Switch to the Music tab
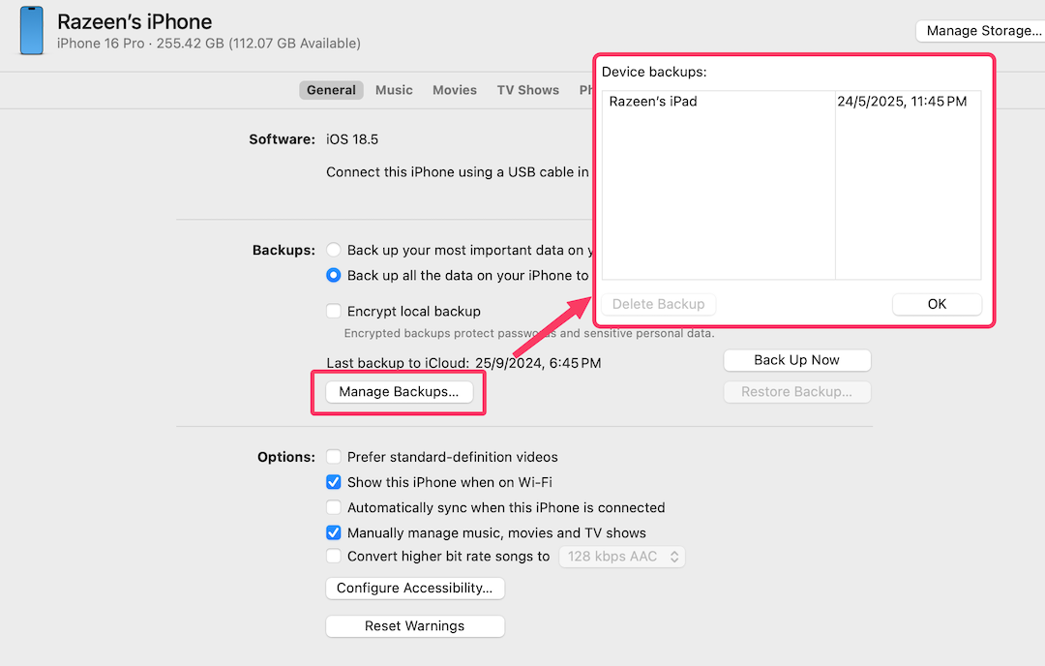The width and height of the screenshot is (1045, 666). 394,90
